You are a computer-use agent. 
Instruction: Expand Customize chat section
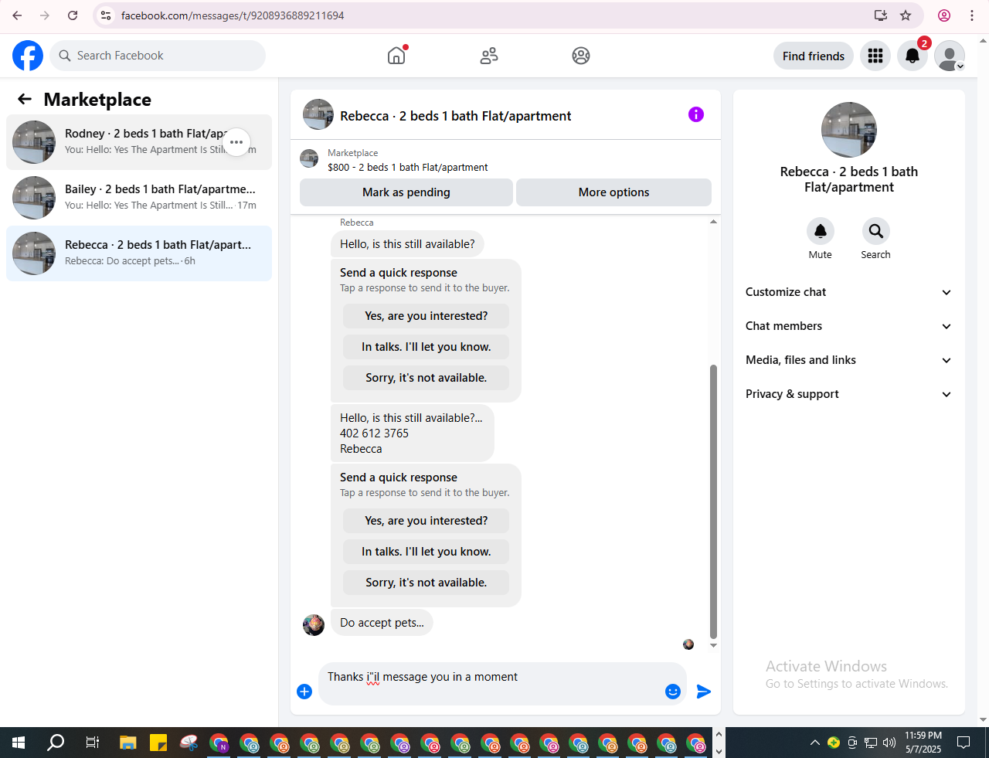click(848, 292)
